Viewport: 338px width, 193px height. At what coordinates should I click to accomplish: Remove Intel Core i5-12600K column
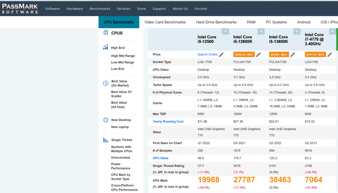pyautogui.click(x=261, y=31)
